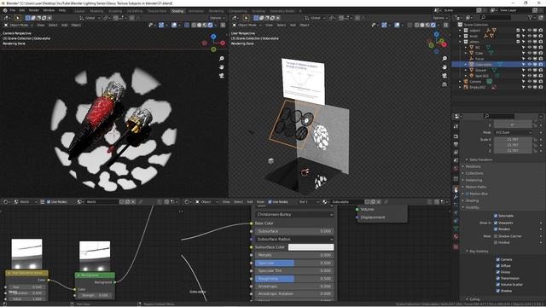Click pause render preview icon in left viewport

(223, 25)
